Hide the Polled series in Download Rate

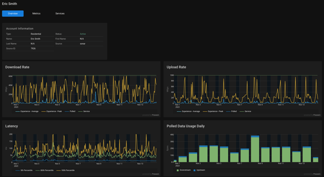[70, 111]
